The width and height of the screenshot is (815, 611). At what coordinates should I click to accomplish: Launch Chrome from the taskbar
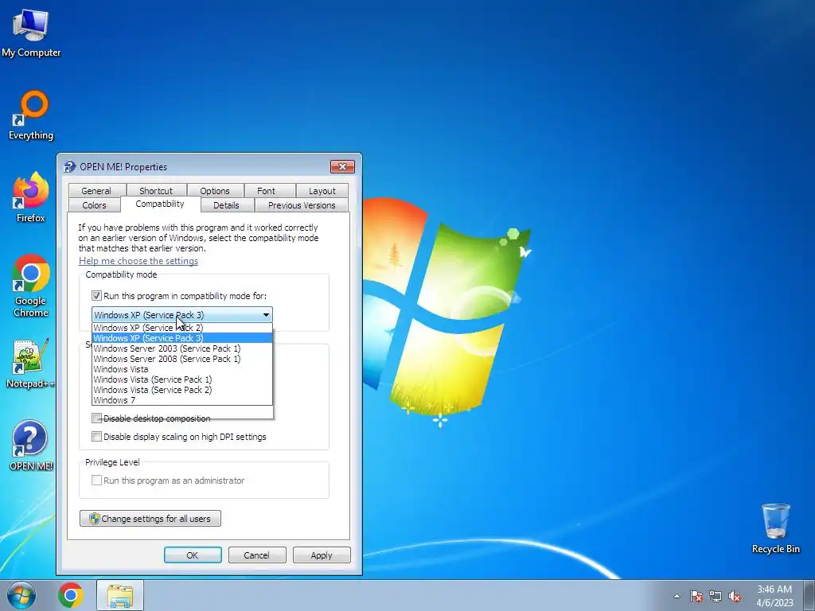click(x=71, y=595)
